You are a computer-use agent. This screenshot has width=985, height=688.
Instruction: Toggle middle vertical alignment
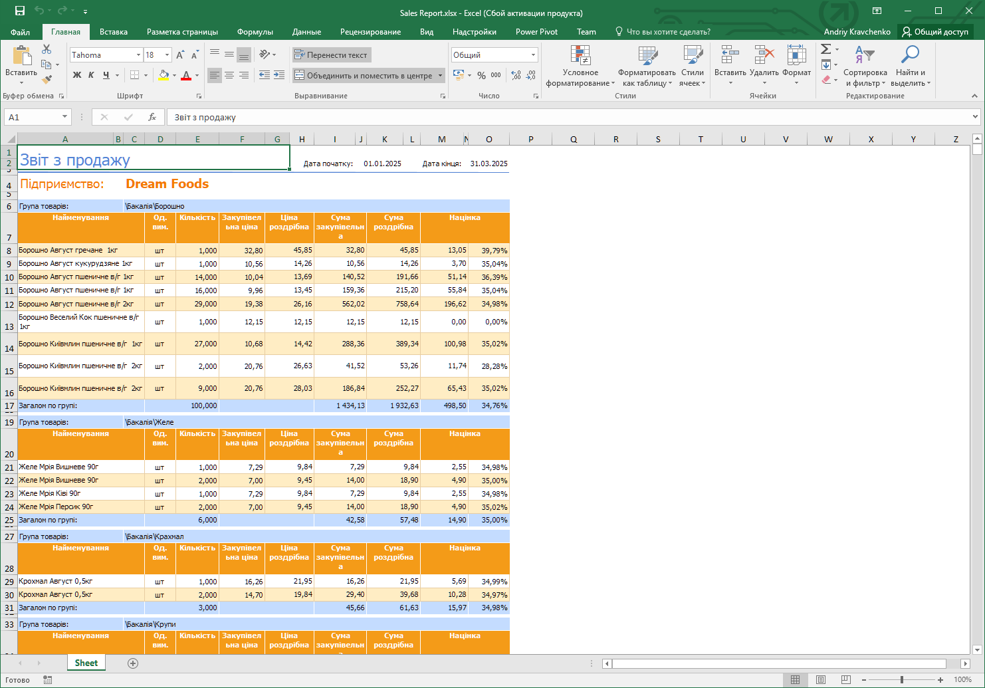tap(229, 55)
